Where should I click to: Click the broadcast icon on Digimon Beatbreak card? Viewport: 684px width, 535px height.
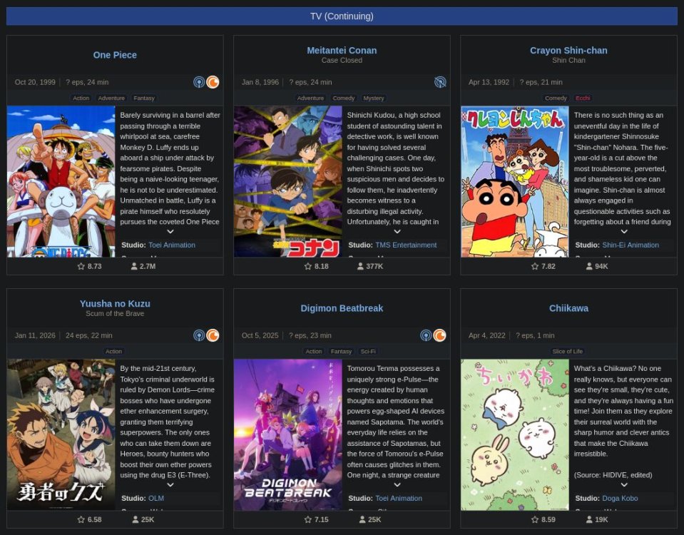[x=426, y=335]
